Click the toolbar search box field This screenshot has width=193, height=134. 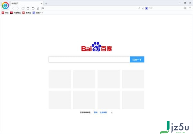click(x=166, y=8)
